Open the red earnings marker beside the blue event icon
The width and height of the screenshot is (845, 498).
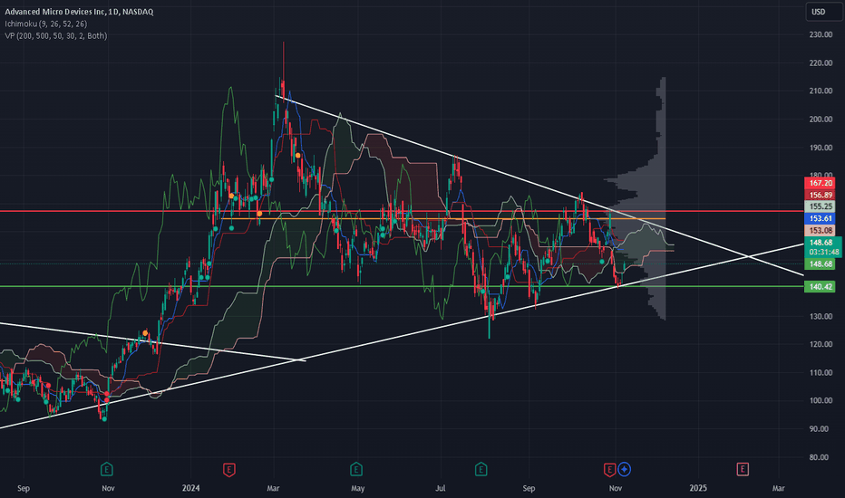[x=609, y=469]
